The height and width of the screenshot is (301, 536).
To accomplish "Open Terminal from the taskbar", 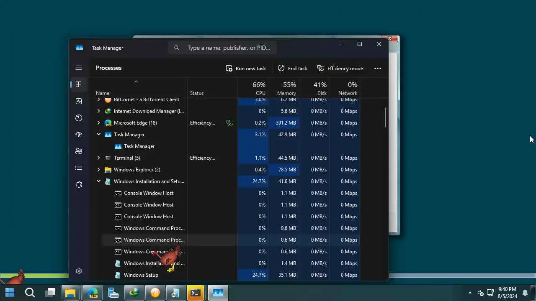I will [x=196, y=293].
